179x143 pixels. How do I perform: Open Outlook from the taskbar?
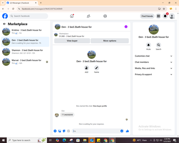(92, 140)
